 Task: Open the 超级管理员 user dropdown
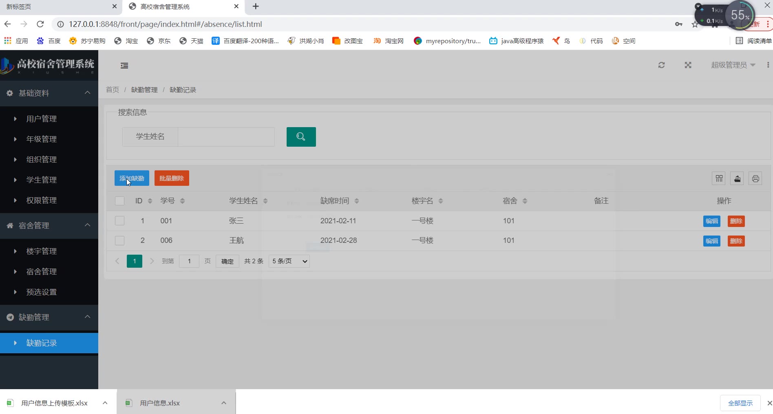tap(733, 65)
